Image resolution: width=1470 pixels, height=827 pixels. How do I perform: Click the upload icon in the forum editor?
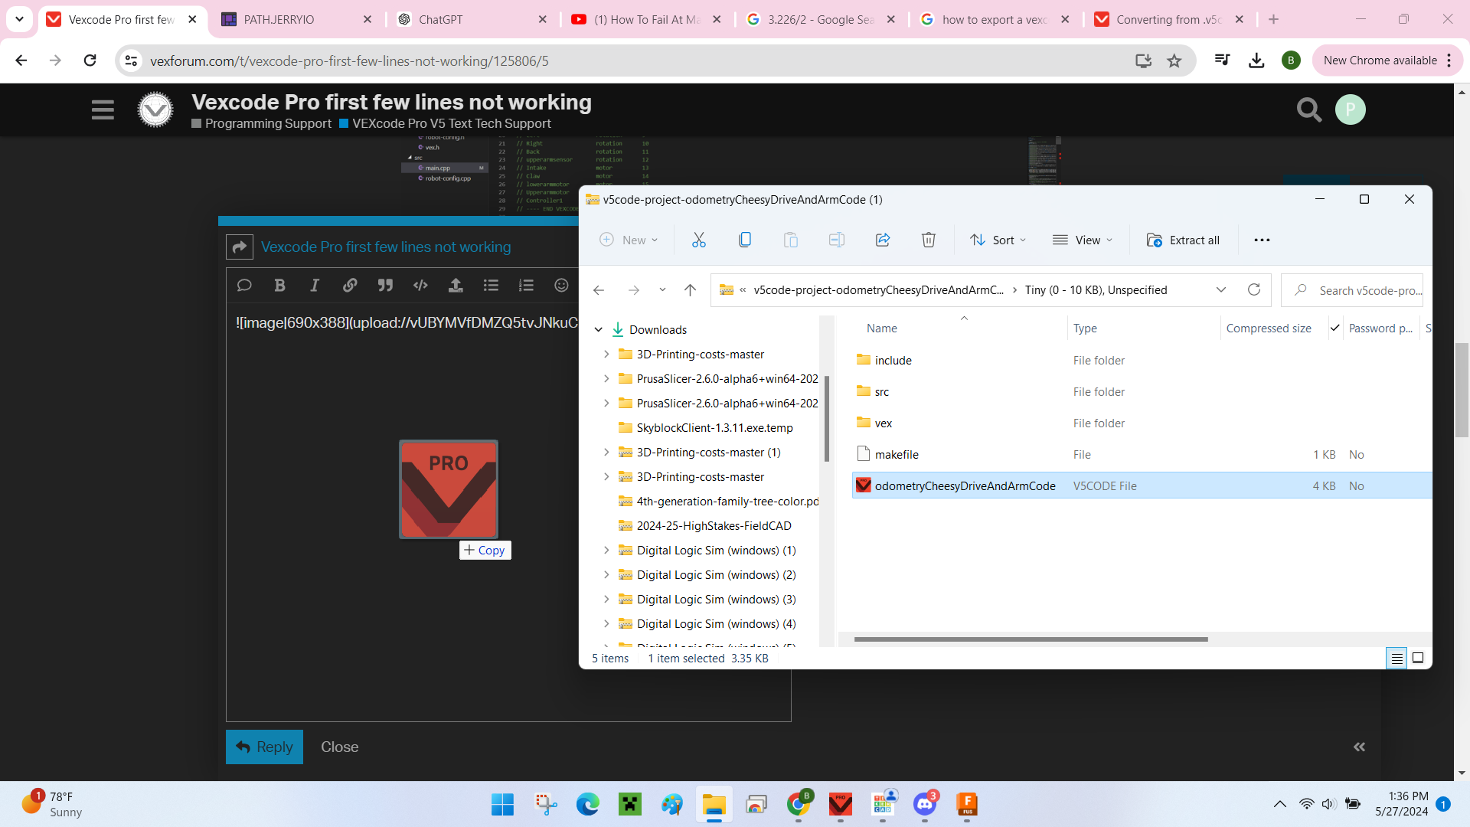(456, 285)
